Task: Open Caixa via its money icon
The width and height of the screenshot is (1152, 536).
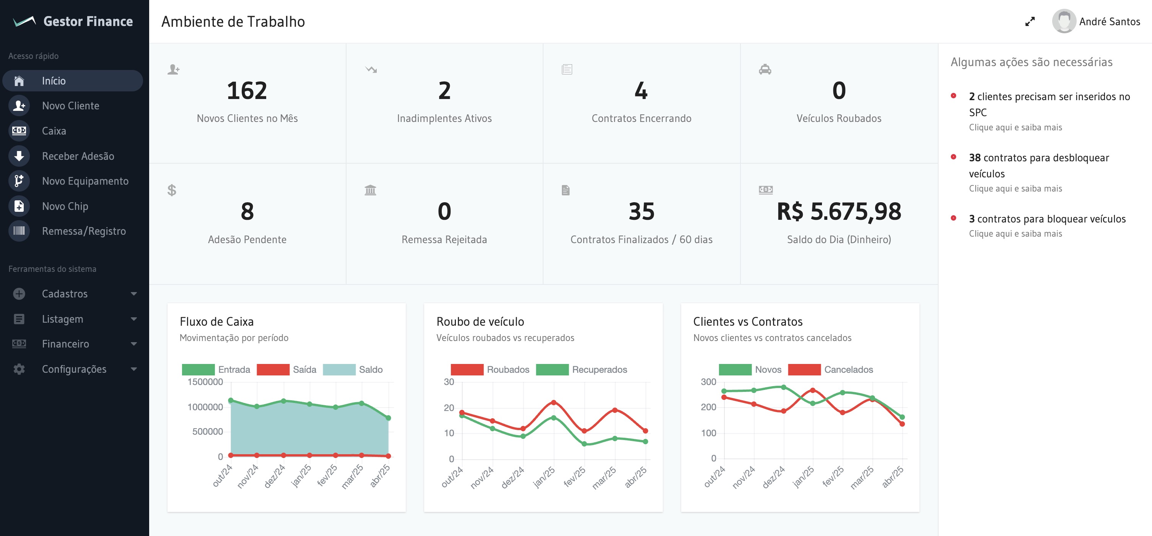Action: point(19,131)
